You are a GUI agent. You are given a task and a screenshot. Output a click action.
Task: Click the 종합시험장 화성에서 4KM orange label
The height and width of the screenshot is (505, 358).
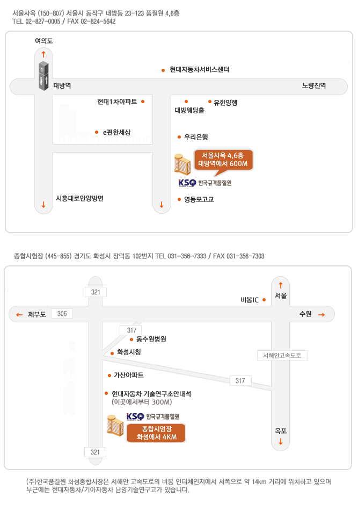coord(156,433)
